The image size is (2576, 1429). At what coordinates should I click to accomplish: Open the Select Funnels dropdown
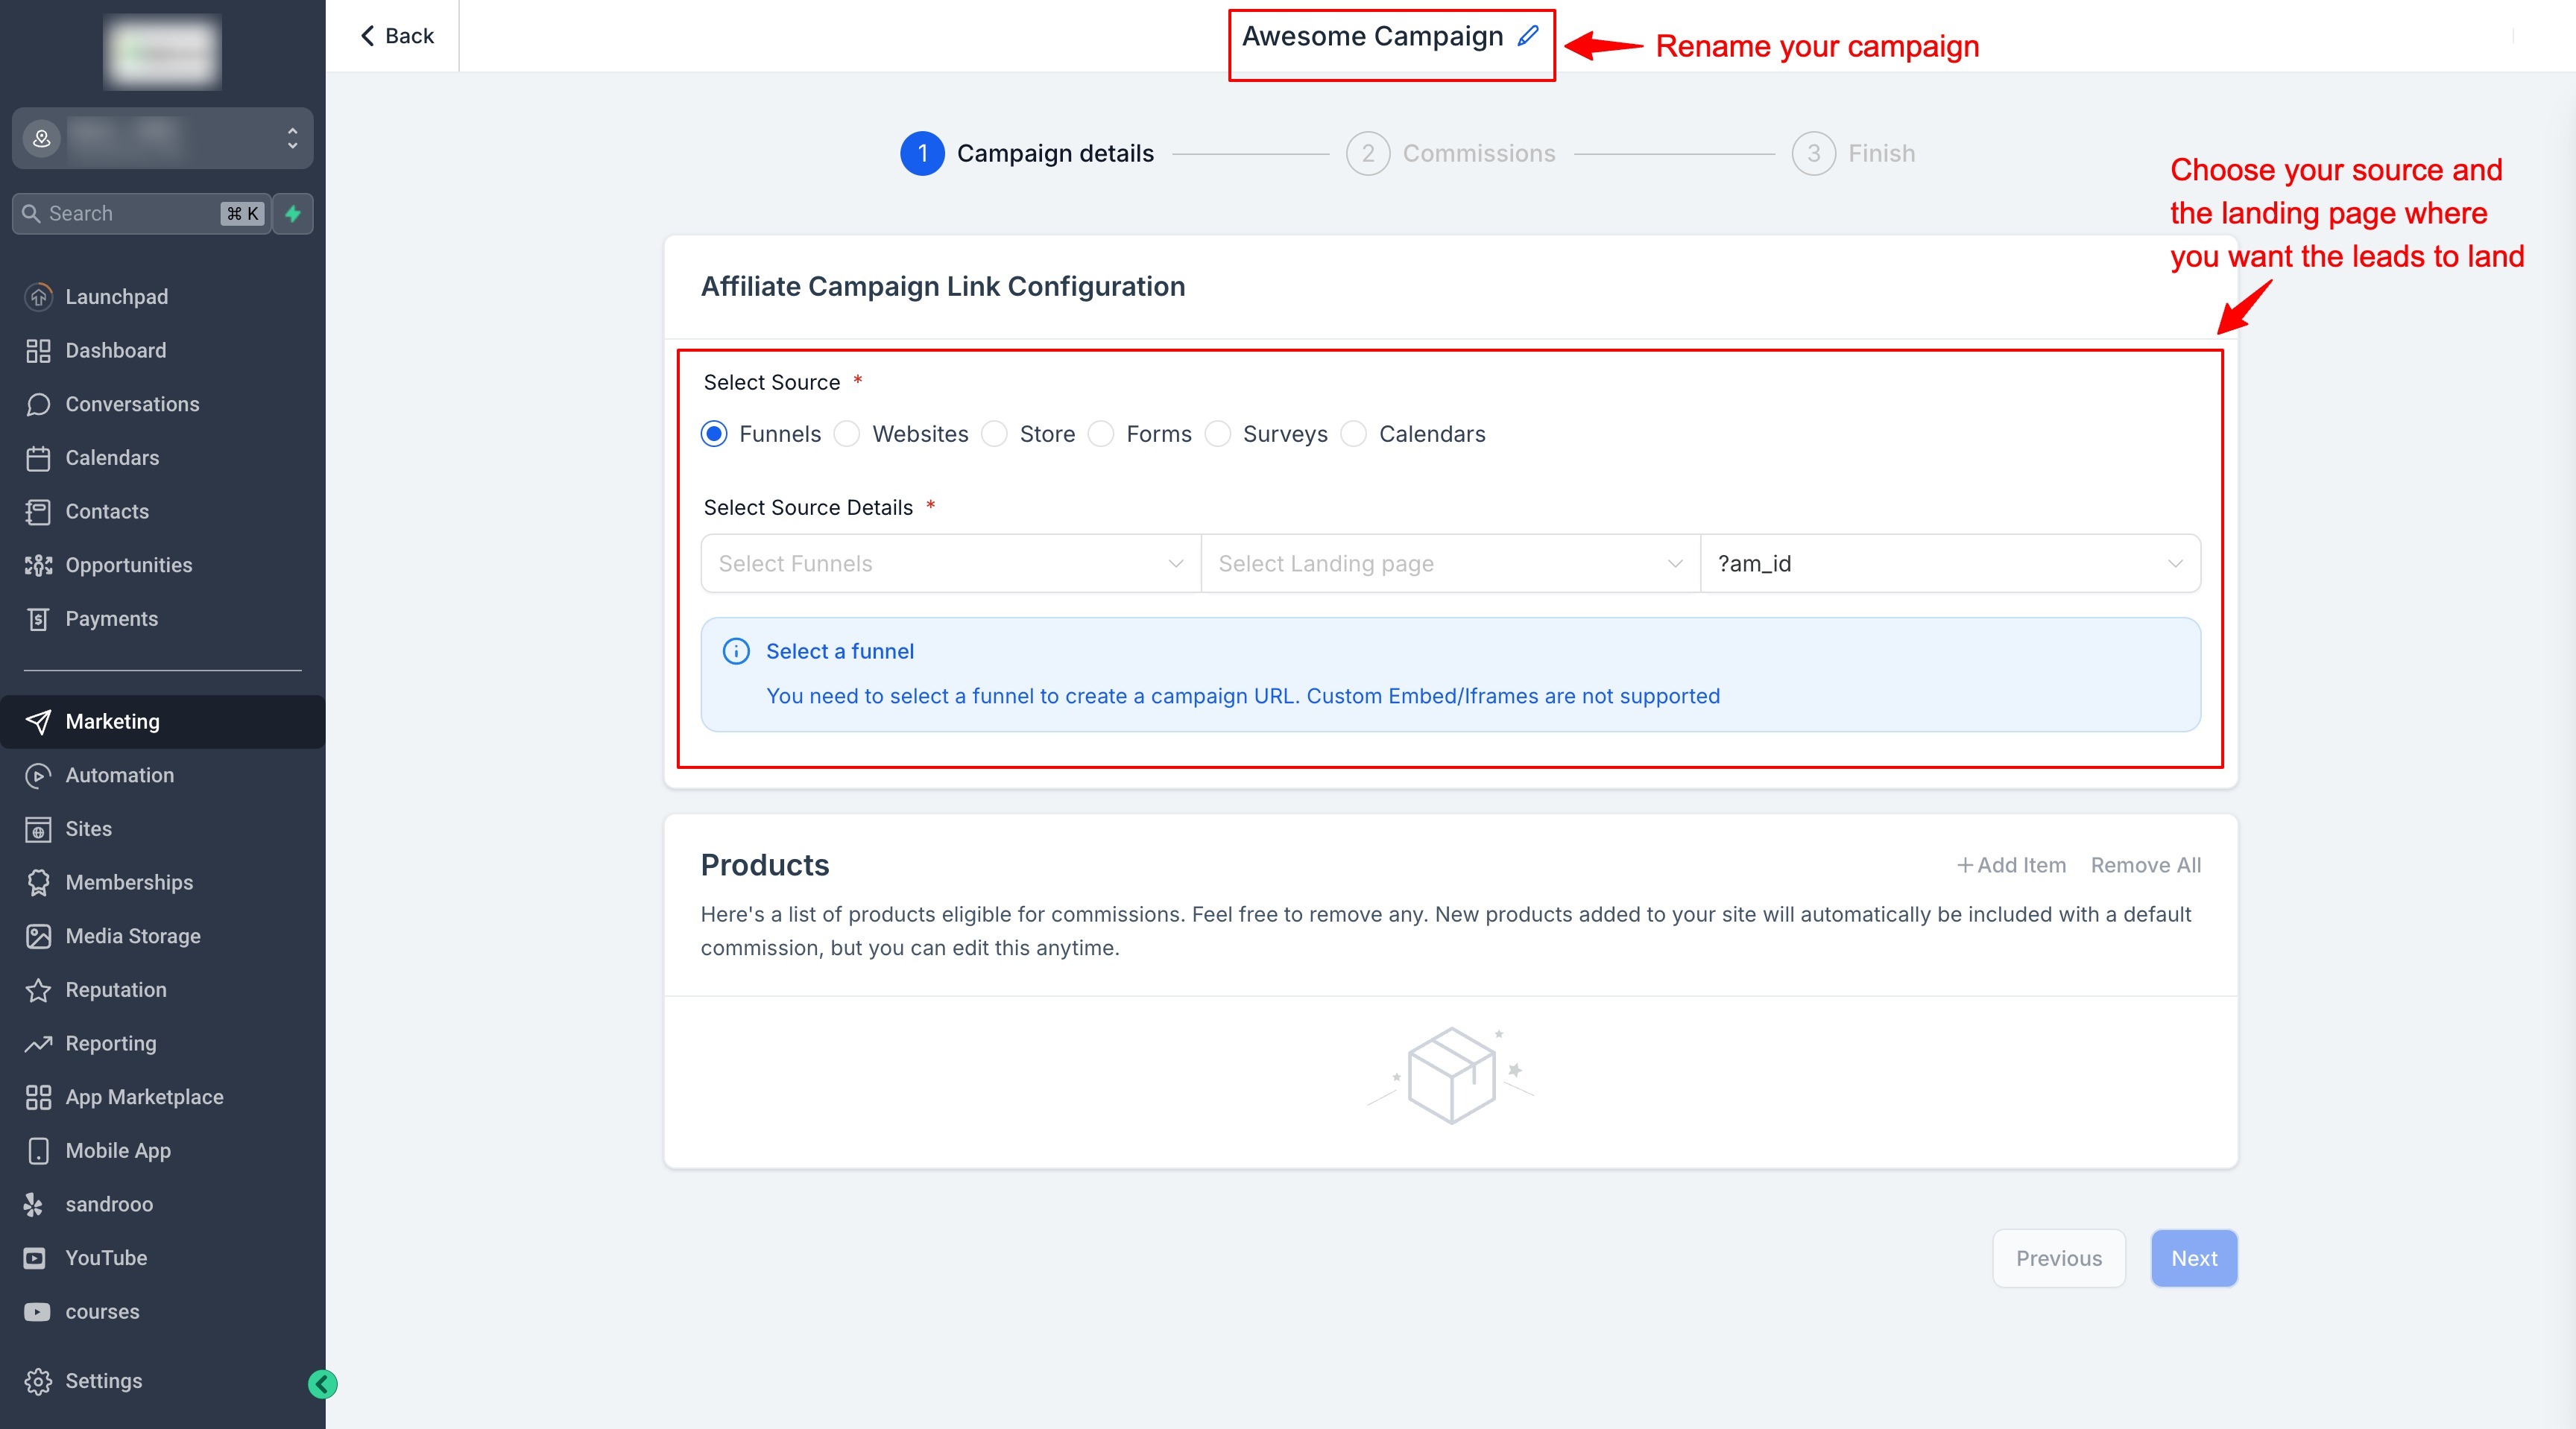coord(950,563)
